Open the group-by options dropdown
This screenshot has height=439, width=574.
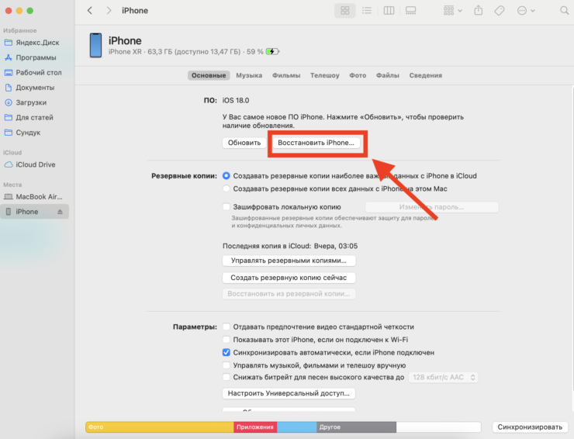click(x=452, y=11)
